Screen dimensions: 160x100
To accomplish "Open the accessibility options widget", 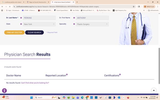I will point(4,90).
